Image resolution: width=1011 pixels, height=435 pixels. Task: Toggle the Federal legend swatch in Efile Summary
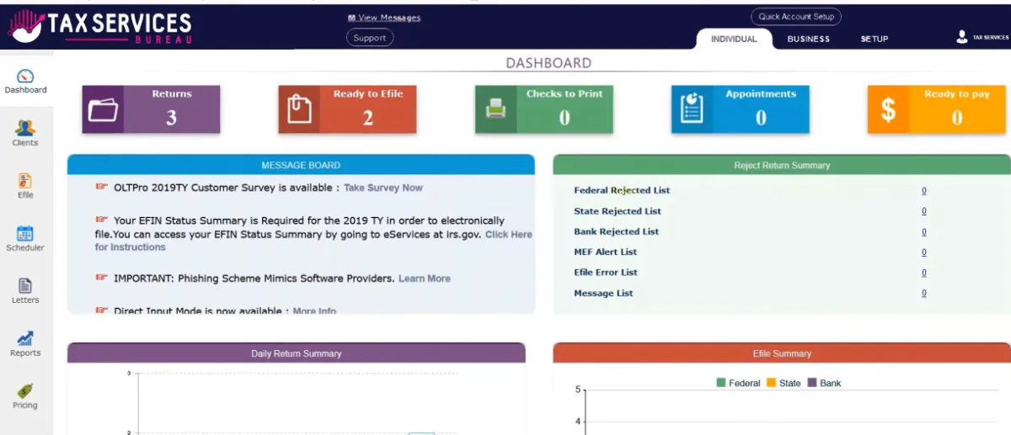[x=721, y=383]
